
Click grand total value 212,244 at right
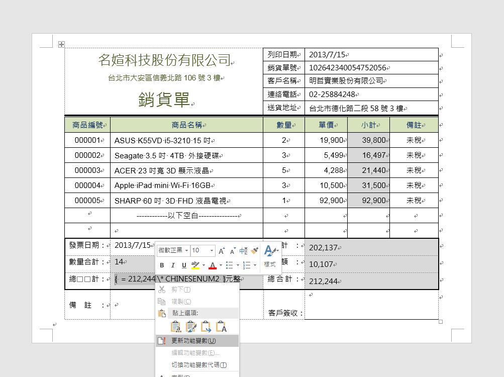pos(323,281)
